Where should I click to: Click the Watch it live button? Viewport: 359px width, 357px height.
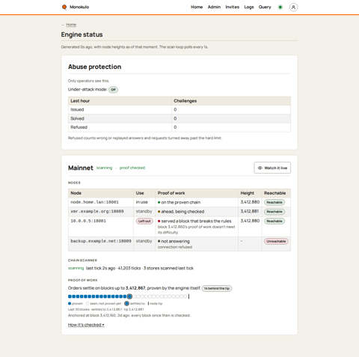272,168
